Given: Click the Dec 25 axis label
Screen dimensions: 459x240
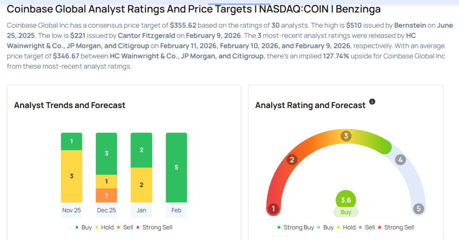Looking at the screenshot, I should (x=106, y=210).
